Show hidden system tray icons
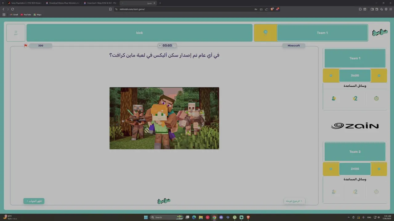This screenshot has width=394, height=221. pyautogui.click(x=348, y=217)
